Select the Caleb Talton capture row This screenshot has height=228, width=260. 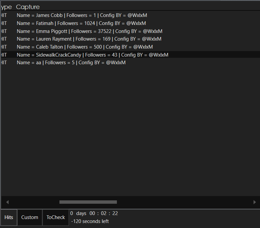85,47
